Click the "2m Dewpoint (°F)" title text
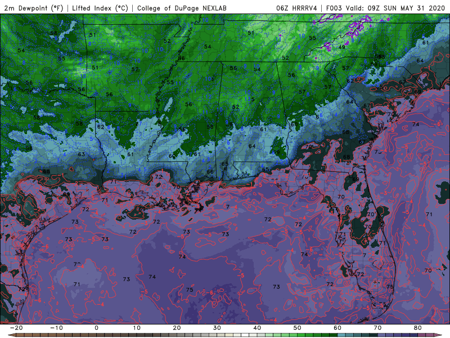Image resolution: width=450 pixels, height=338 pixels. tap(33, 8)
